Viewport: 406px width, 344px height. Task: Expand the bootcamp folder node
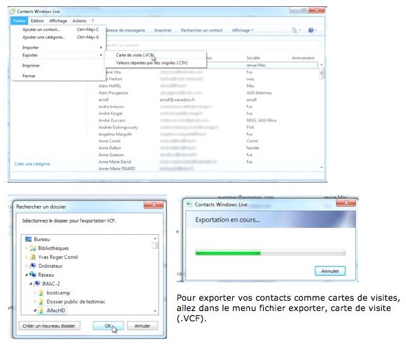(x=35, y=293)
